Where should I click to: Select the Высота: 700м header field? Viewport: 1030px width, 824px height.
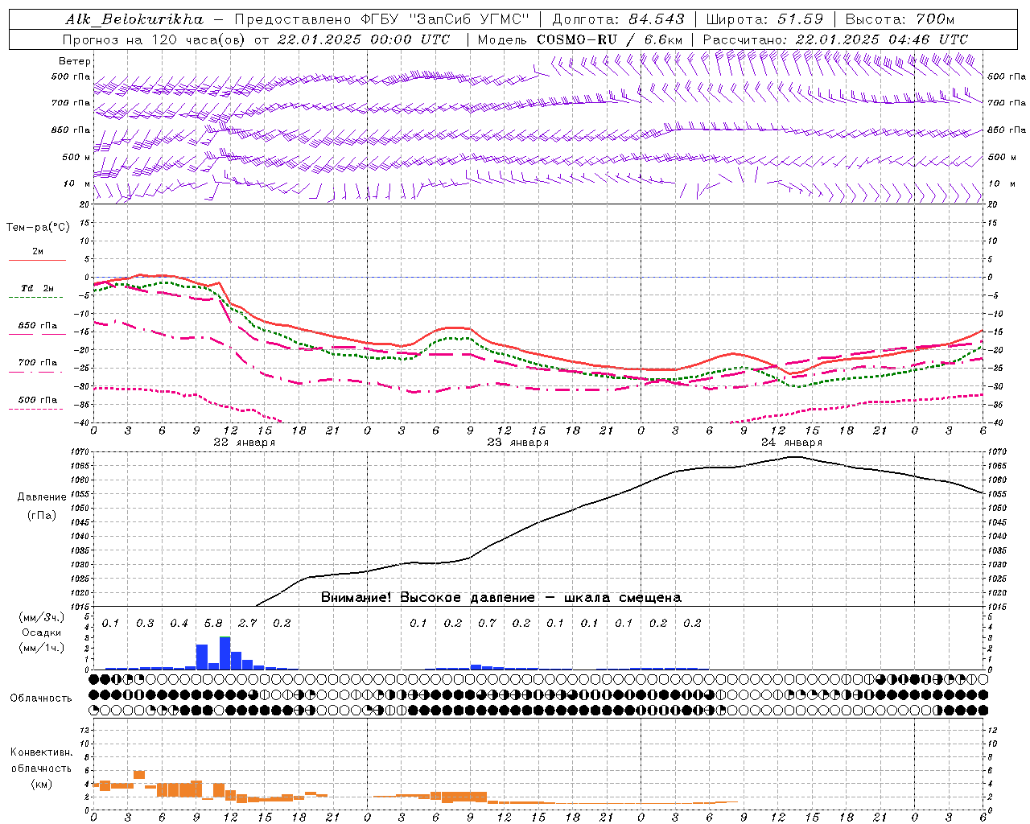point(900,19)
